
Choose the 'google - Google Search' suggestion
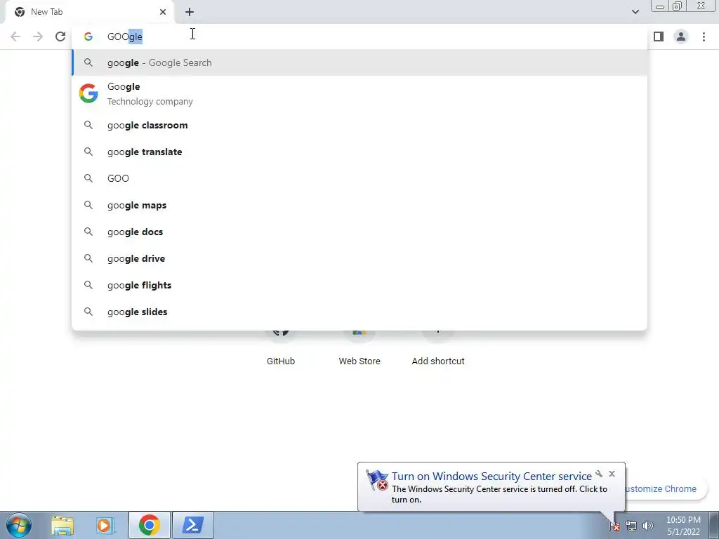coord(359,62)
